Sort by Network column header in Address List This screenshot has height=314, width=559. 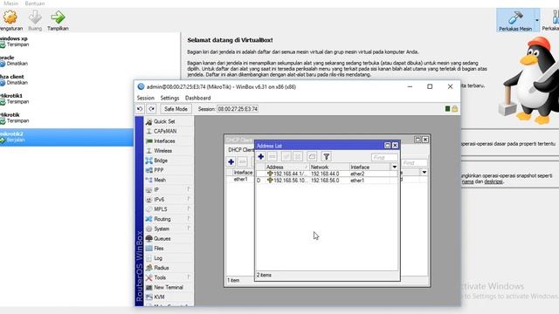(x=329, y=167)
